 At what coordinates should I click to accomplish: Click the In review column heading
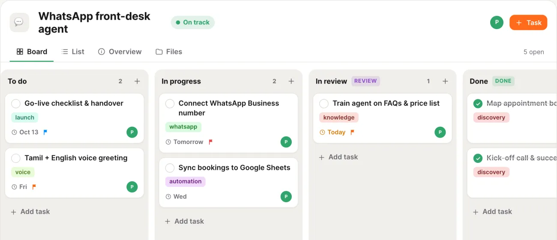(331, 81)
